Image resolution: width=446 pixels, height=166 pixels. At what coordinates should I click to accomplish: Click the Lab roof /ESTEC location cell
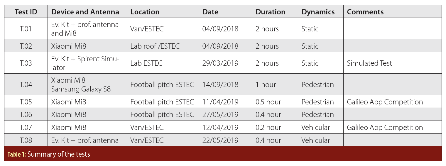coord(155,46)
